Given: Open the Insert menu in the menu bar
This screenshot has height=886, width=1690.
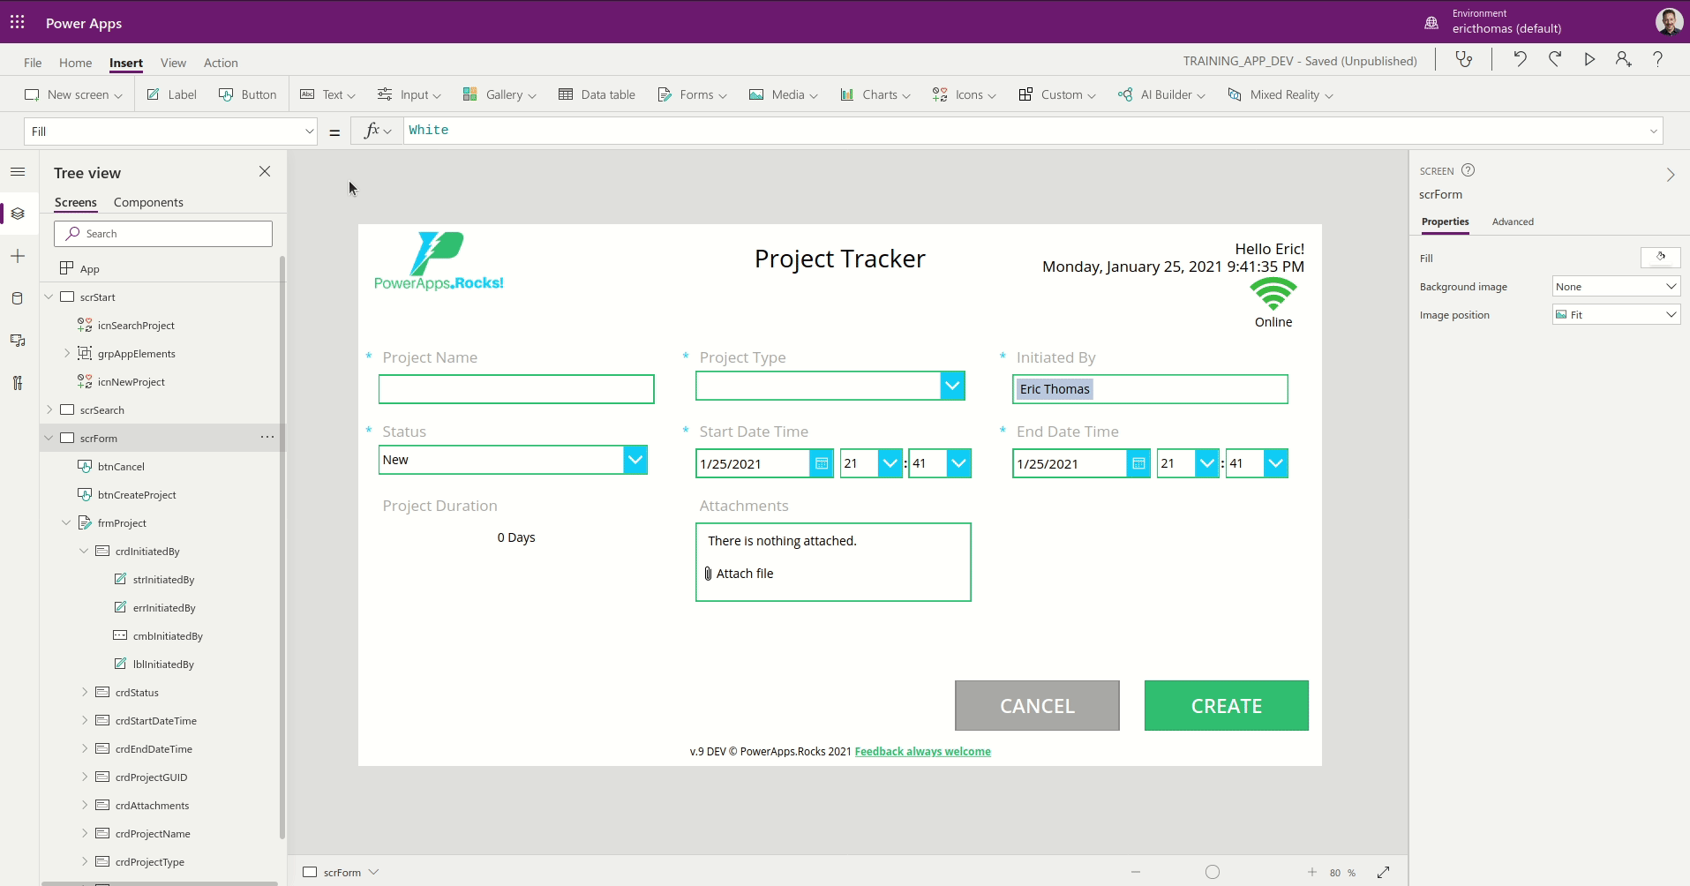Looking at the screenshot, I should 125,63.
